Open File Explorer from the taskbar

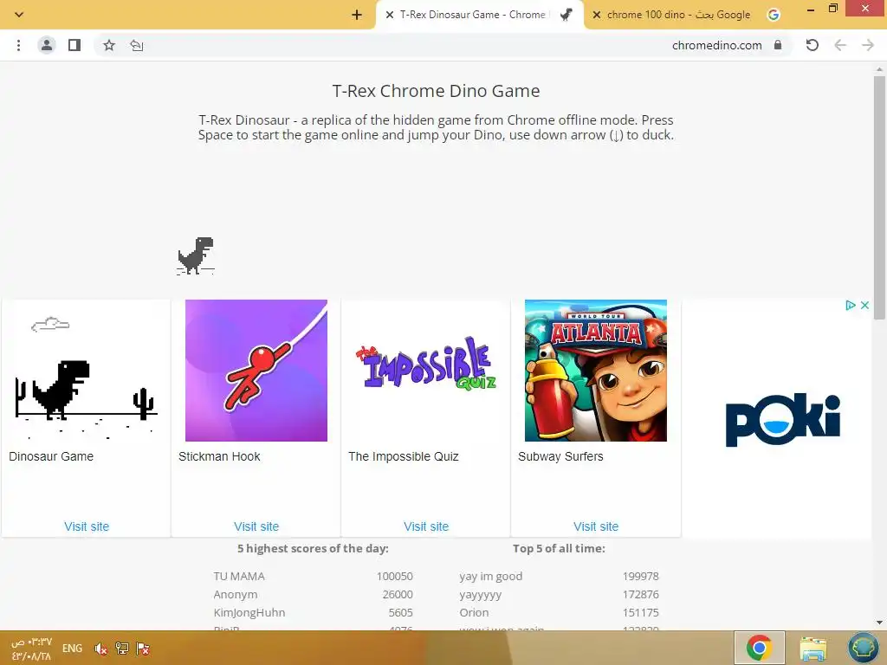click(813, 649)
